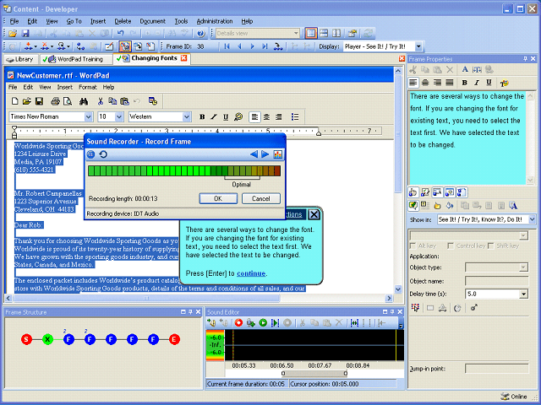Open the Times New Roman font dropdown
The width and height of the screenshot is (541, 405).
coord(88,116)
